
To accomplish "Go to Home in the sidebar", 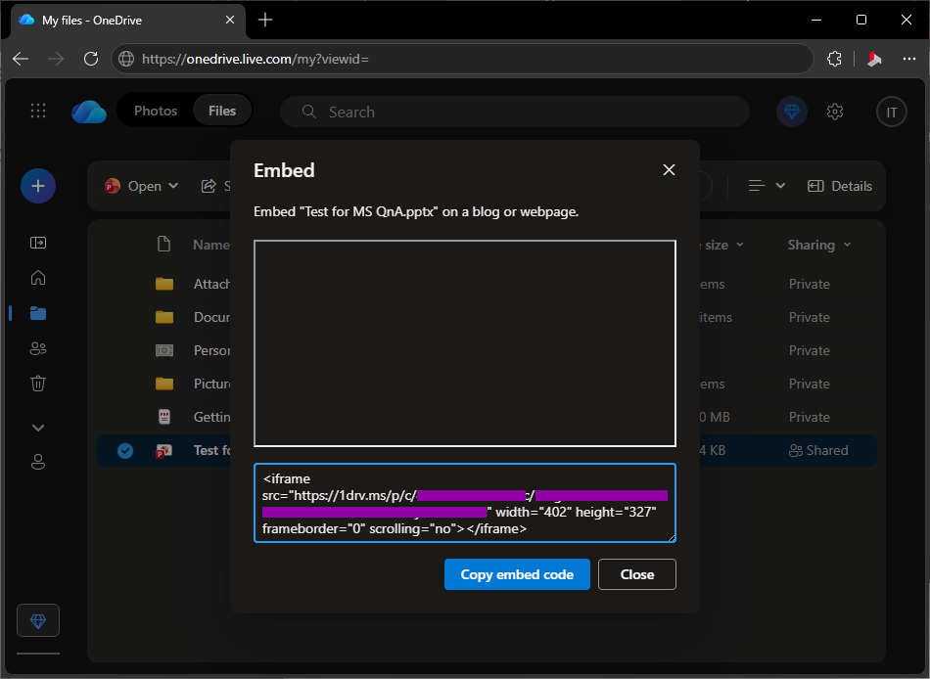I will click(x=38, y=278).
